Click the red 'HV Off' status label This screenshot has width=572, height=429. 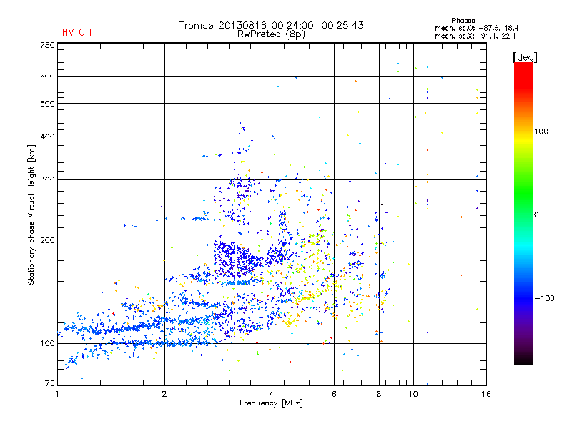coord(77,32)
